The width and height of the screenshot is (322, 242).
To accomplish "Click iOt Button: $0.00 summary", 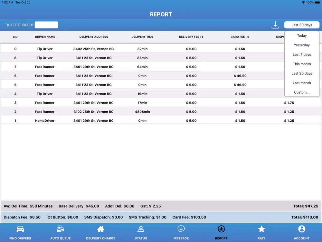I will (x=62, y=217).
